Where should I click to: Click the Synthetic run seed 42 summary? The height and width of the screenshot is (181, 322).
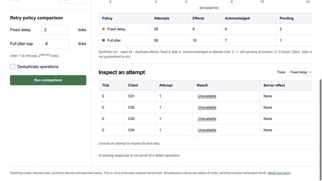205,54
